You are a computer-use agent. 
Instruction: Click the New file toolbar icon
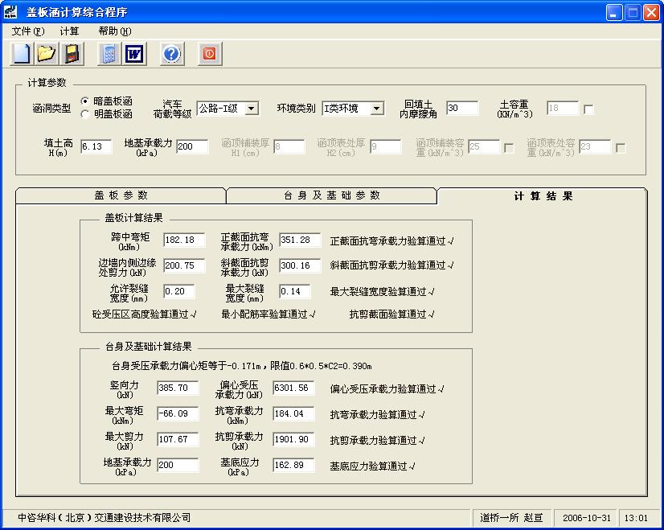click(21, 54)
